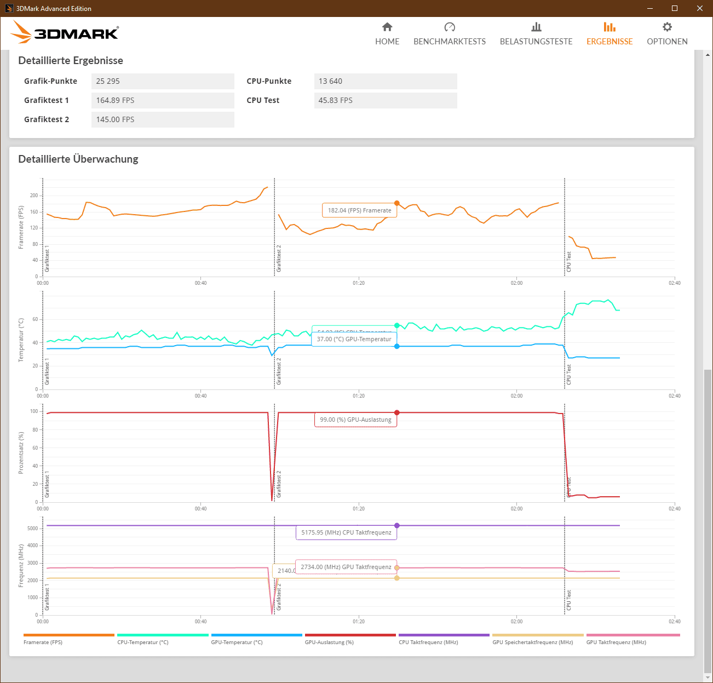Click the Detaillierte Überwachung heading

click(78, 159)
